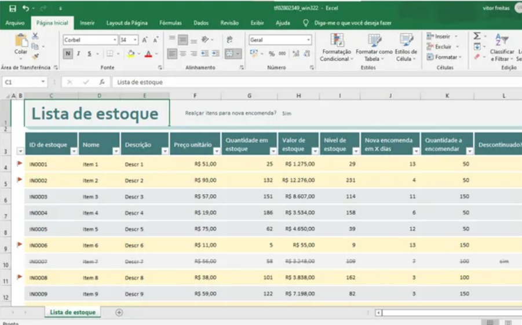Image resolution: width=522 pixels, height=325 pixels.
Task: Select column header K
Action: (447, 96)
